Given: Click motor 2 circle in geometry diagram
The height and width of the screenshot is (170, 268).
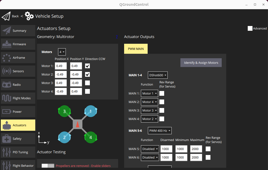Looking at the screenshot, I should (x=65, y=137).
